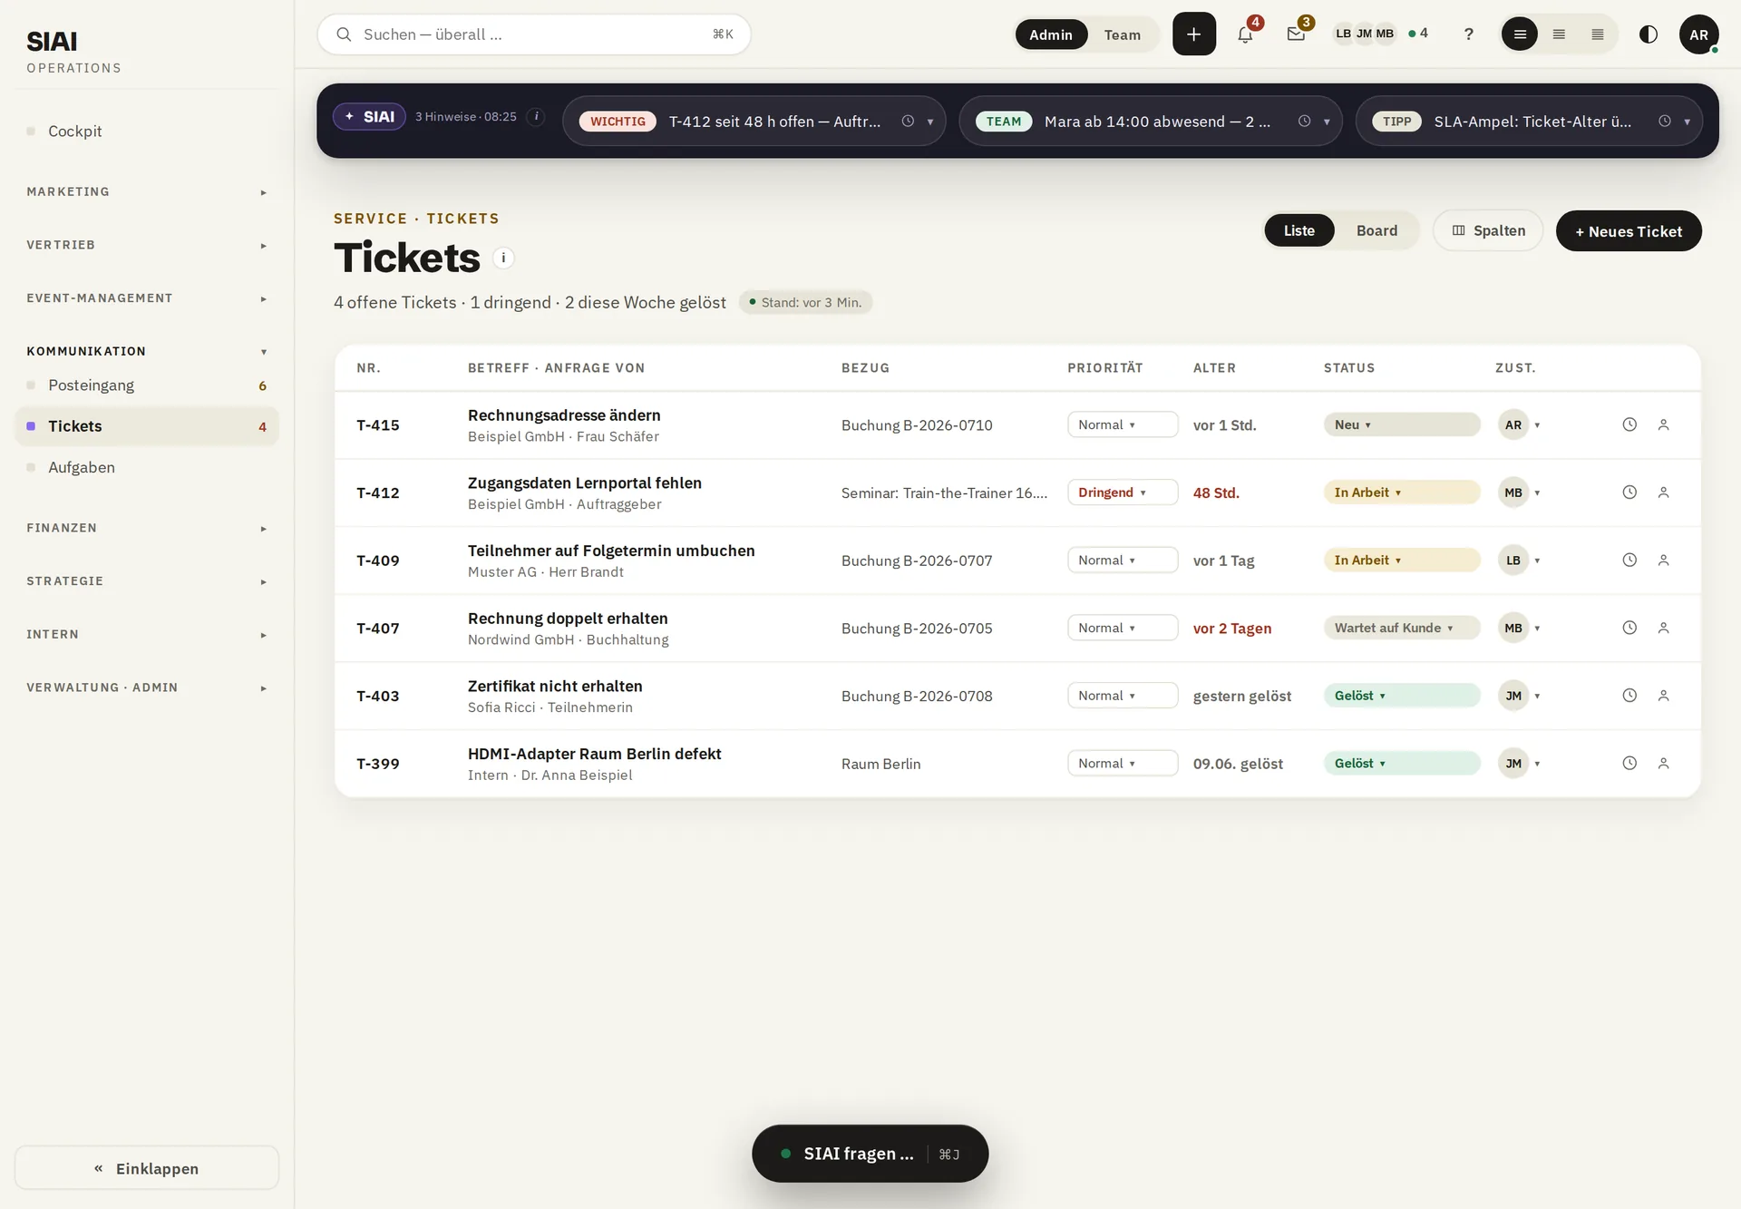Click the SIAI hints badge
1741x1209 pixels.
tap(369, 116)
